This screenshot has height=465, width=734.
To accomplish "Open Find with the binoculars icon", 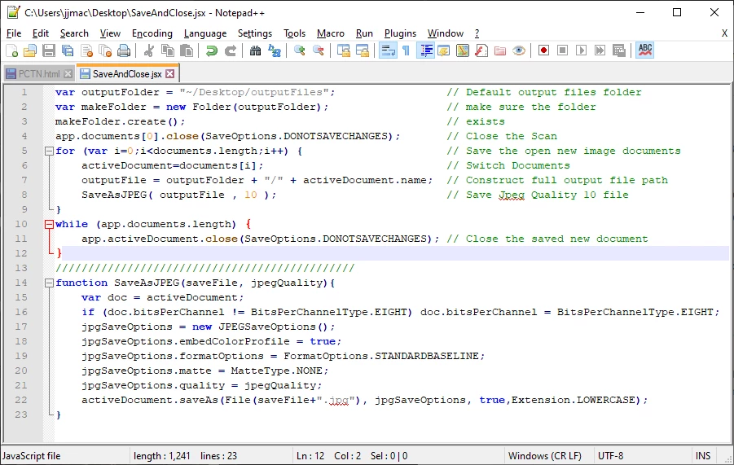I will coord(255,50).
